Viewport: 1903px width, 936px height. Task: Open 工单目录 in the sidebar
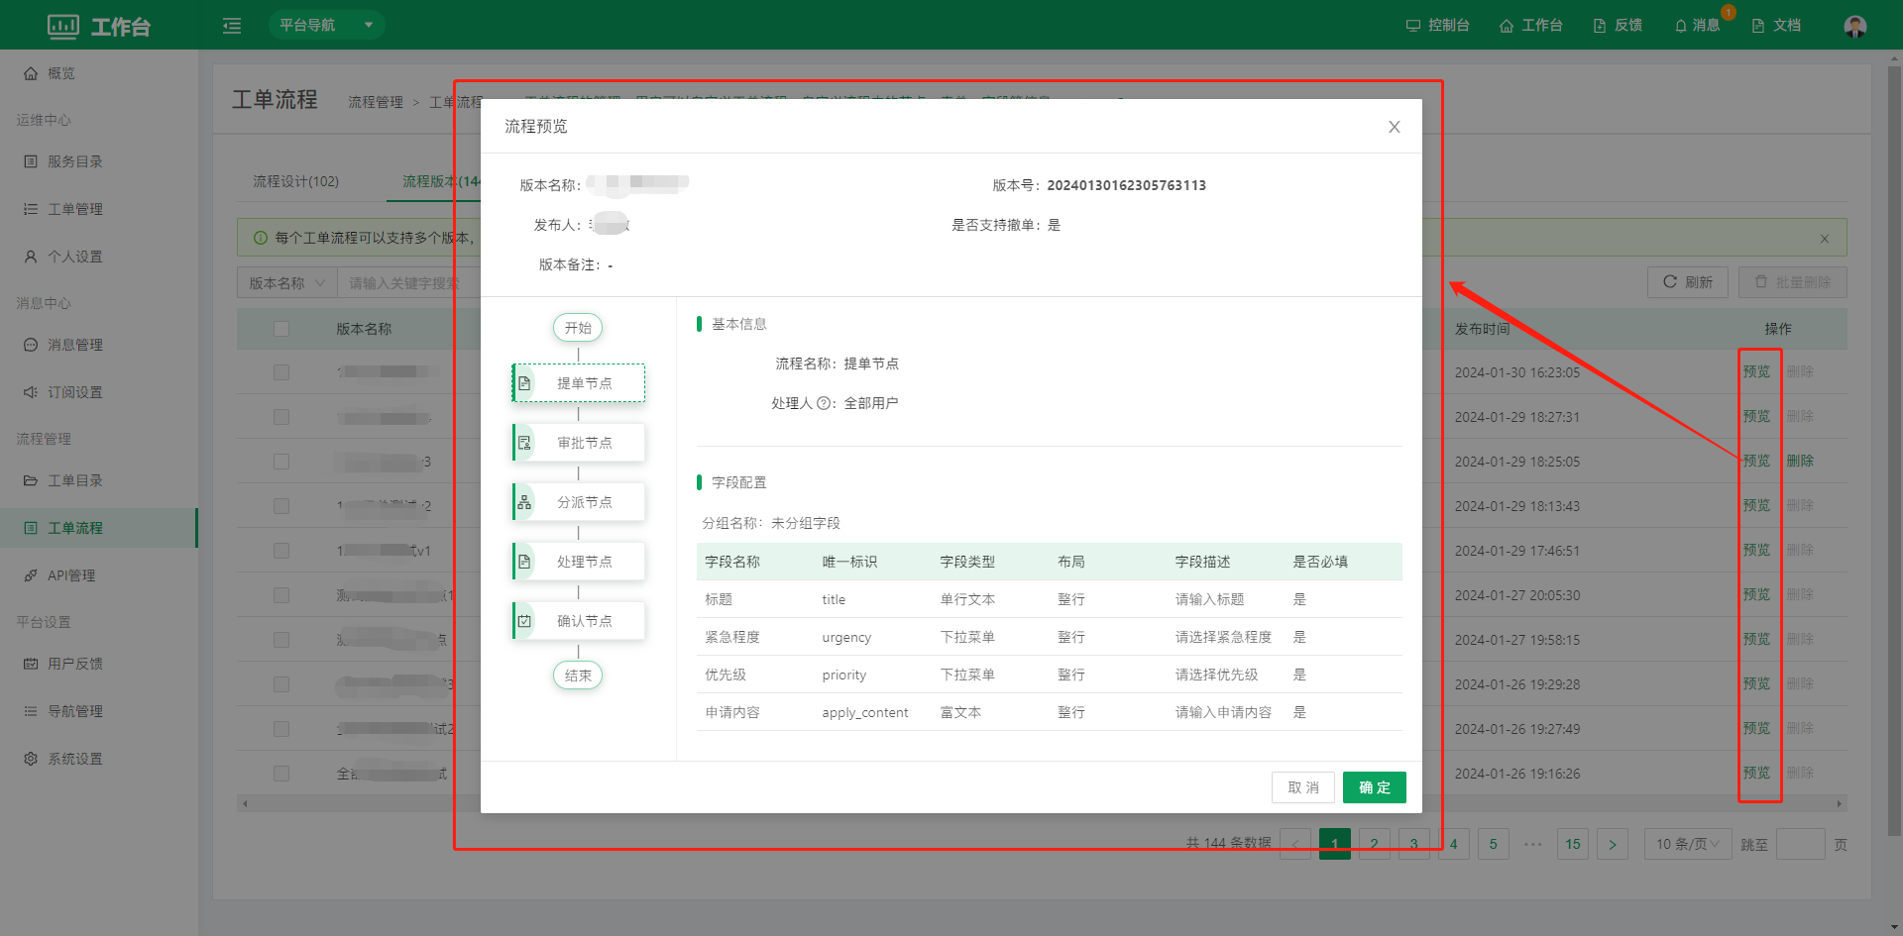[x=98, y=480]
